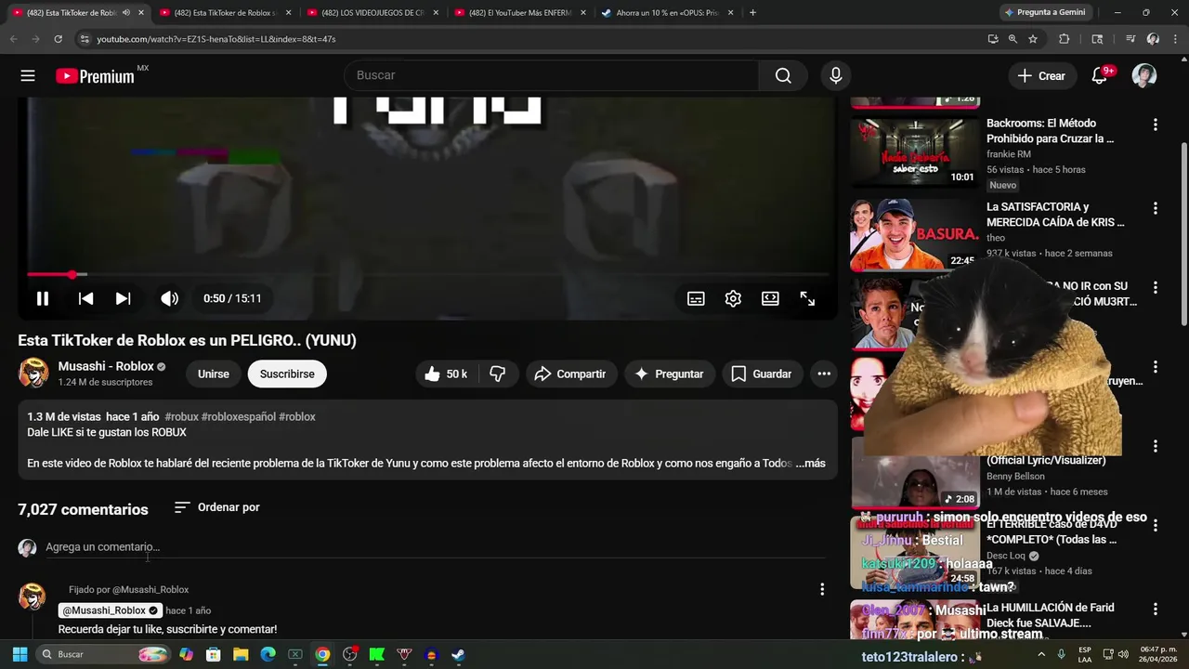The height and width of the screenshot is (669, 1189).
Task: Open the notifications bell
Action: point(1100,76)
